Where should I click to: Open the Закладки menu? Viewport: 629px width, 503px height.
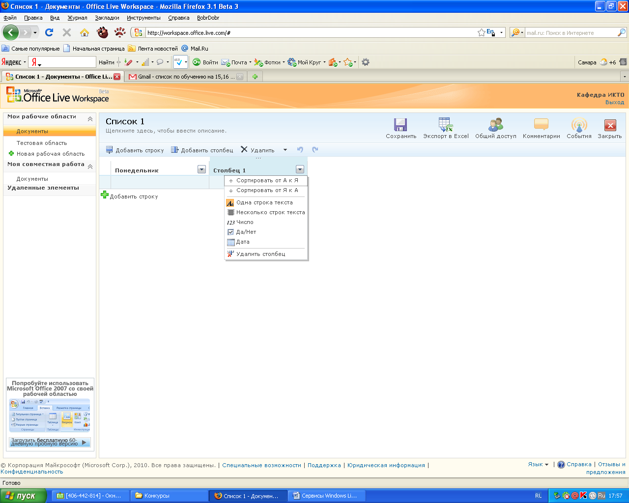(x=107, y=18)
